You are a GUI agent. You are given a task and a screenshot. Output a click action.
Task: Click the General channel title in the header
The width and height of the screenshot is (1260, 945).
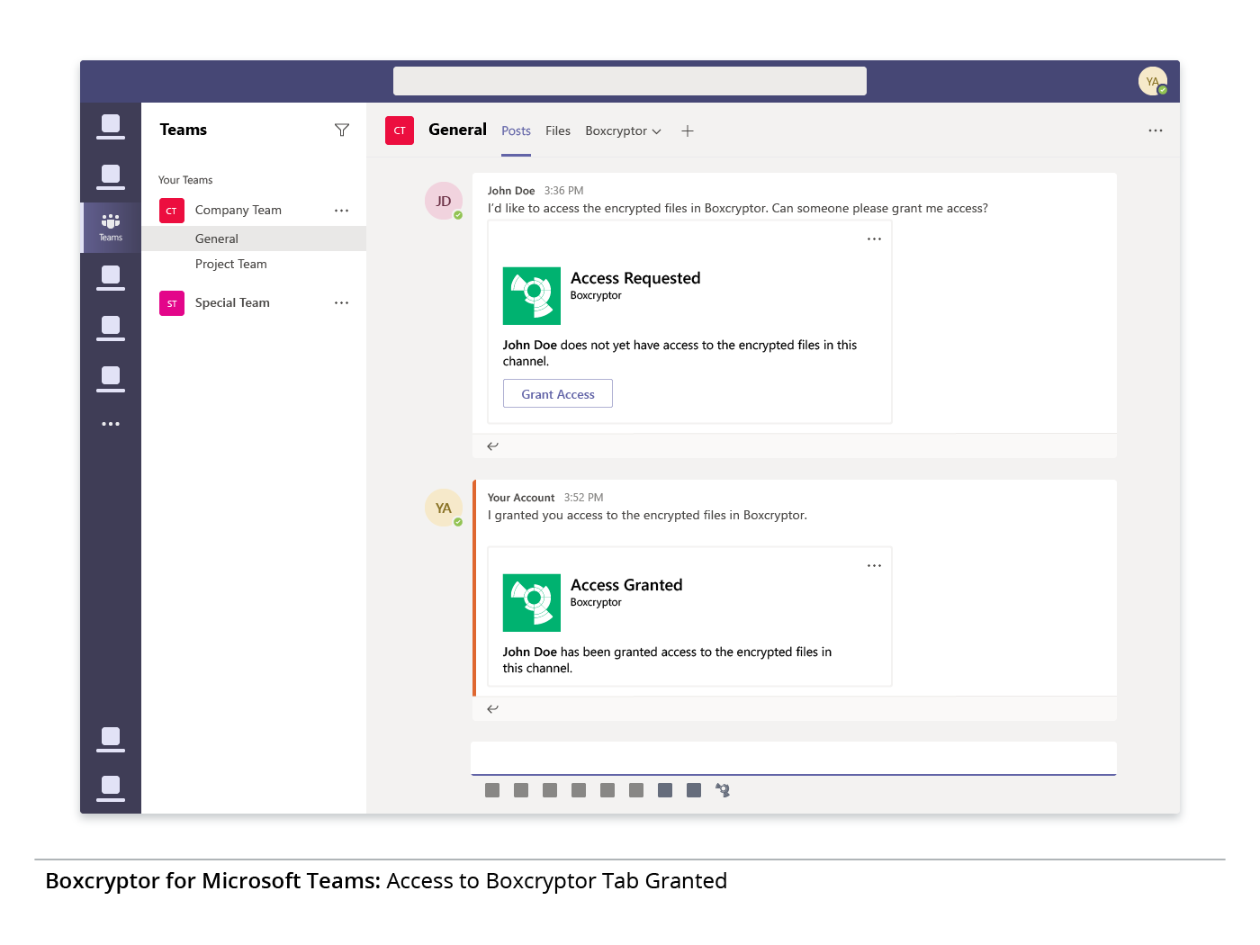pos(457,130)
